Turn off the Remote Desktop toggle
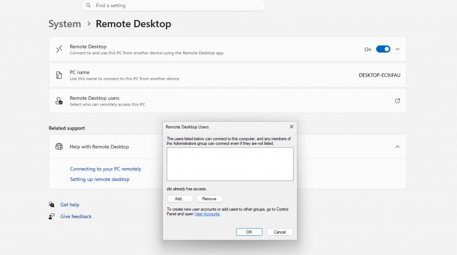 [383, 49]
